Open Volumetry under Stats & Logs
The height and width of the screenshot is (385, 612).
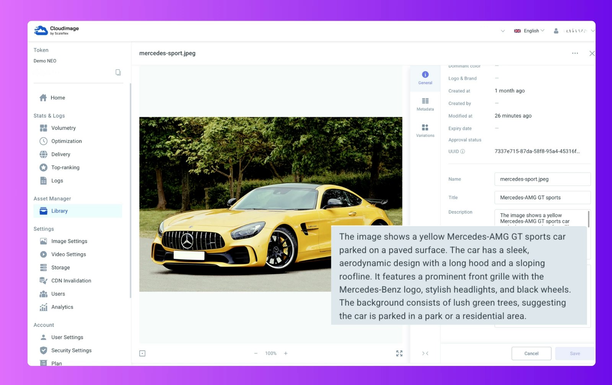[x=63, y=128]
